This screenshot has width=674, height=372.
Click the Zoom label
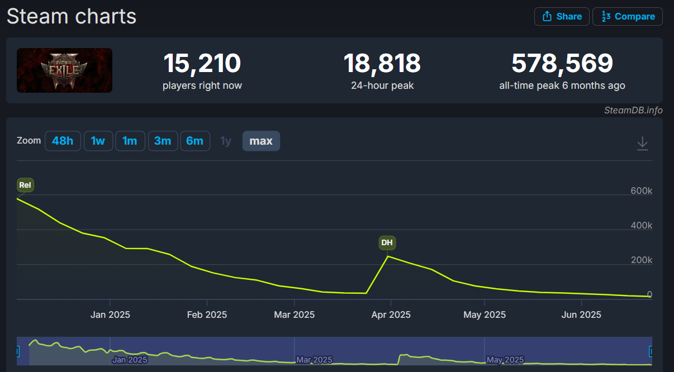coord(29,141)
